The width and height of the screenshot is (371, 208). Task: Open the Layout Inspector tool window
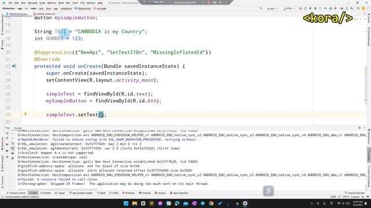point(354,193)
